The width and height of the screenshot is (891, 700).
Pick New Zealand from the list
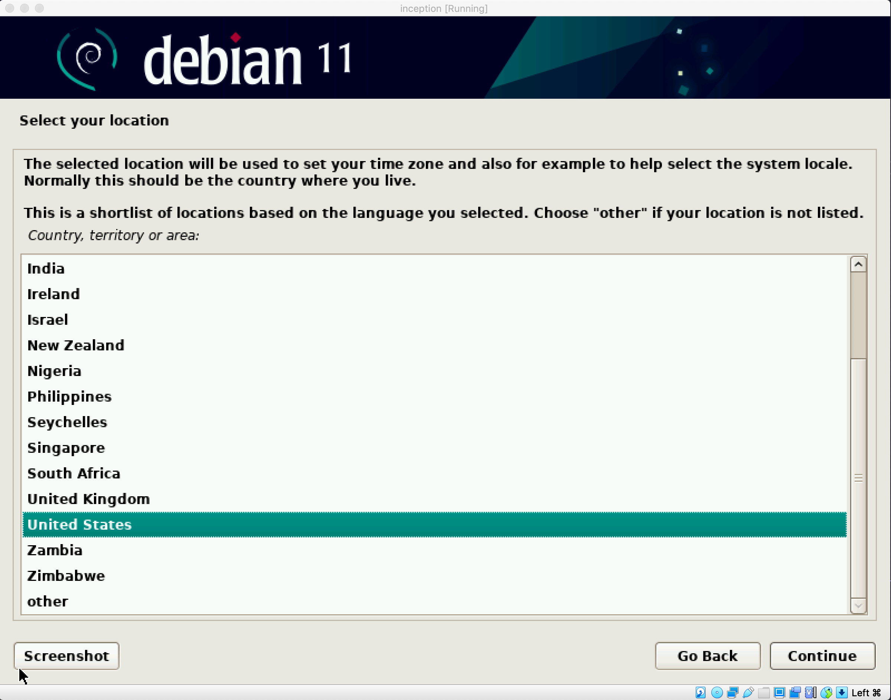(x=75, y=346)
